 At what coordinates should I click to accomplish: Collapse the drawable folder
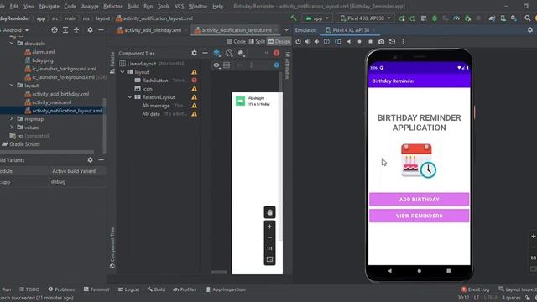pyautogui.click(x=12, y=44)
